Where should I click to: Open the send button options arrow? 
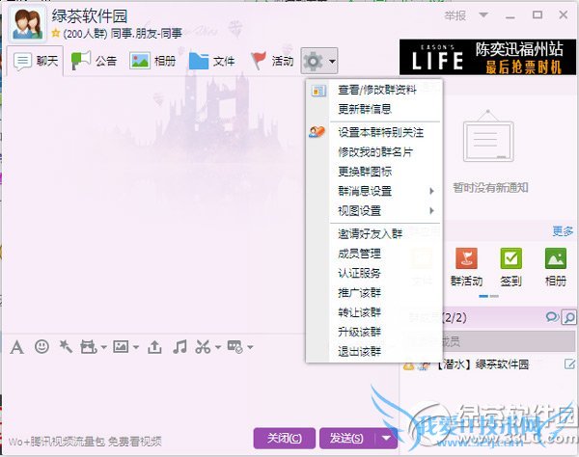[x=386, y=438]
